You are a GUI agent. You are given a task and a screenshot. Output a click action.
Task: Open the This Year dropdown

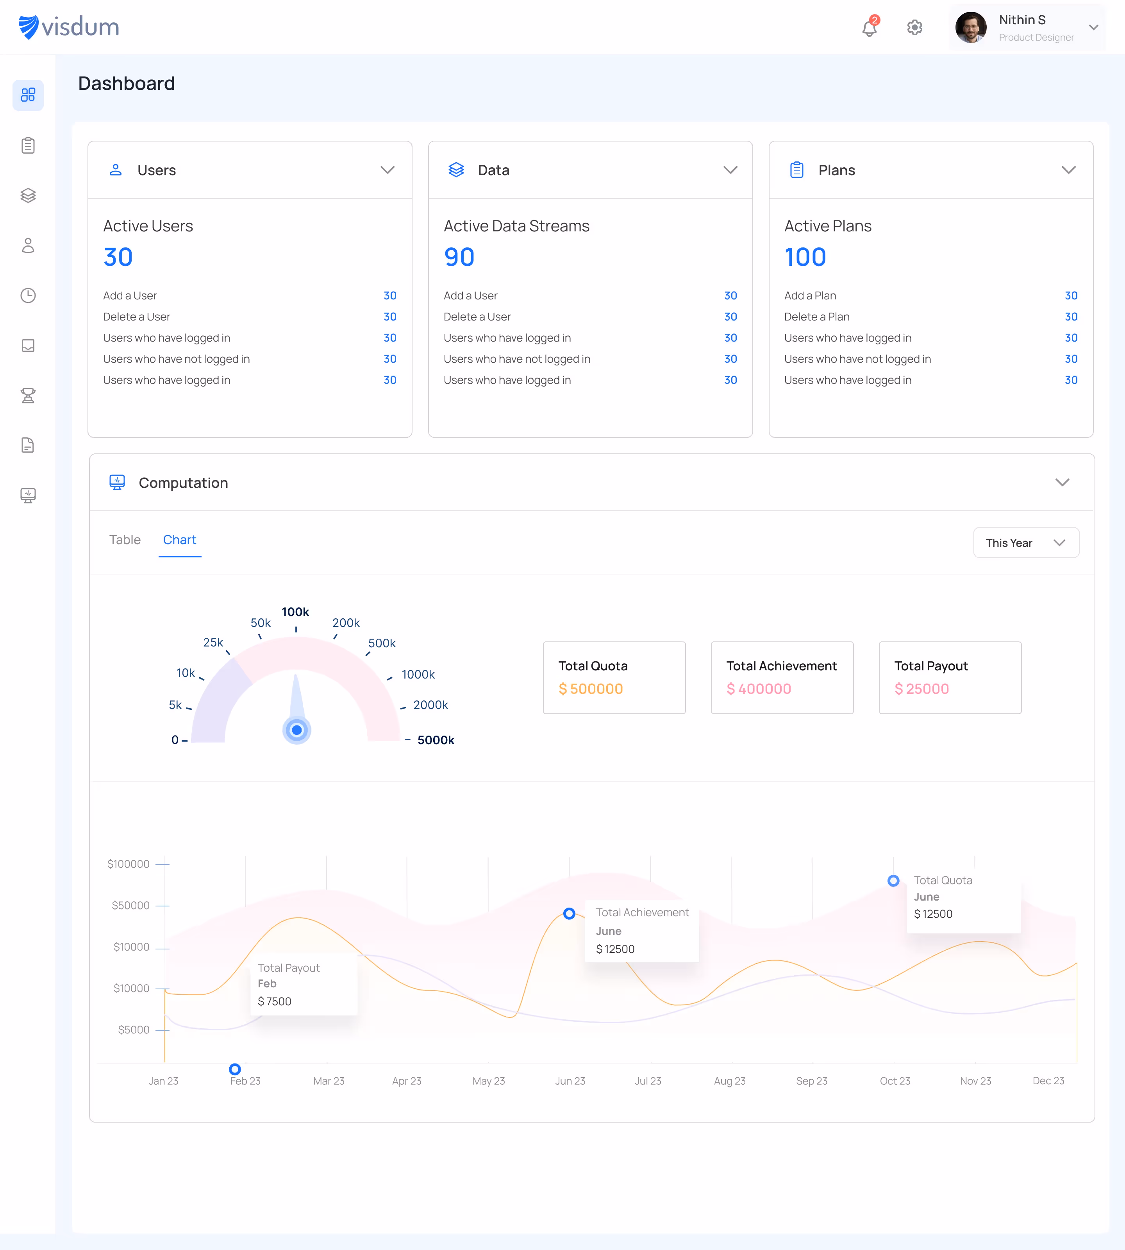click(1025, 543)
